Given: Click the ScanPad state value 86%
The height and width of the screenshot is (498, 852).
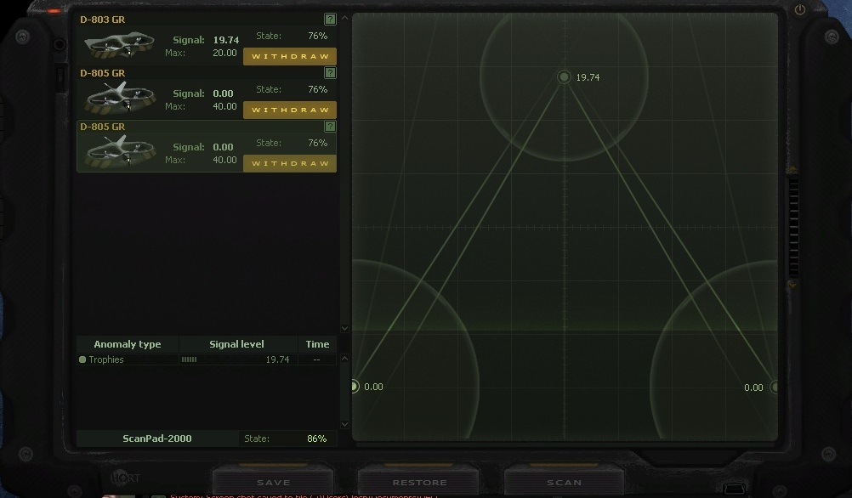Looking at the screenshot, I should click(x=317, y=439).
